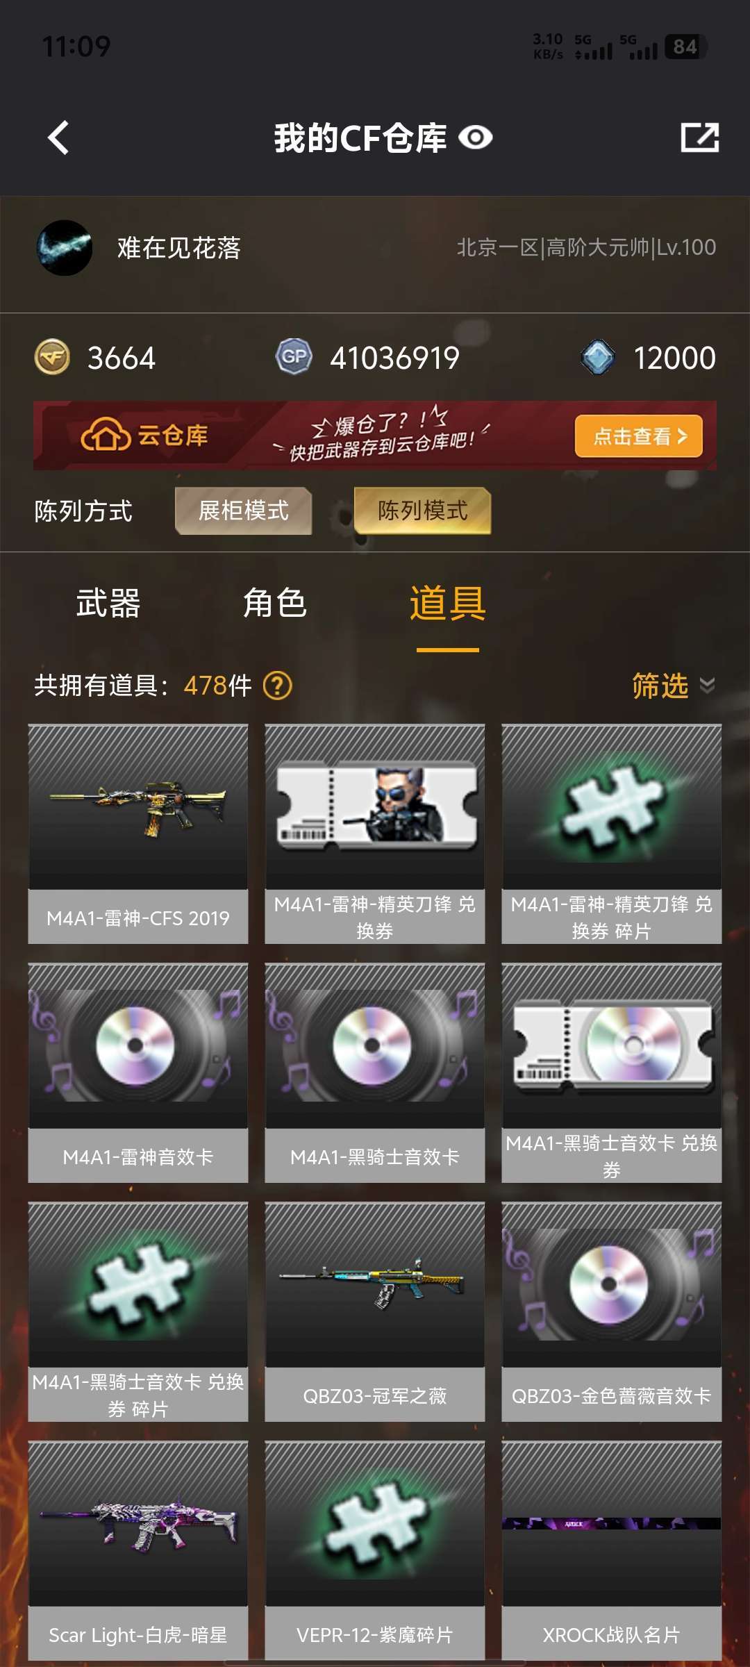The height and width of the screenshot is (1667, 750).
Task: Toggle warehouse visibility eye icon
Action: (476, 138)
